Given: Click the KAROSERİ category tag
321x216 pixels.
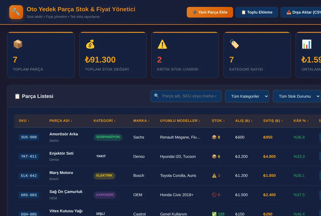Looking at the screenshot, I should click(x=105, y=195).
